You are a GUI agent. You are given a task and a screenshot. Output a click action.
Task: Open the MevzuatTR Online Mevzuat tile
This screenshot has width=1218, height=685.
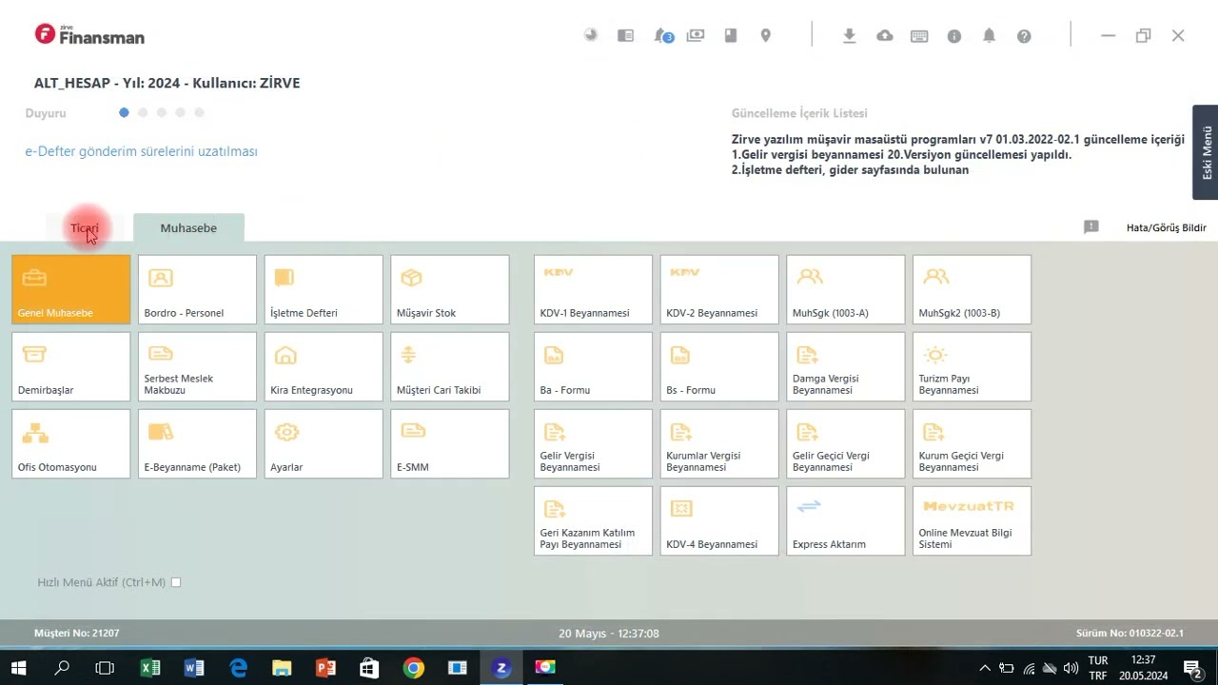point(972,520)
